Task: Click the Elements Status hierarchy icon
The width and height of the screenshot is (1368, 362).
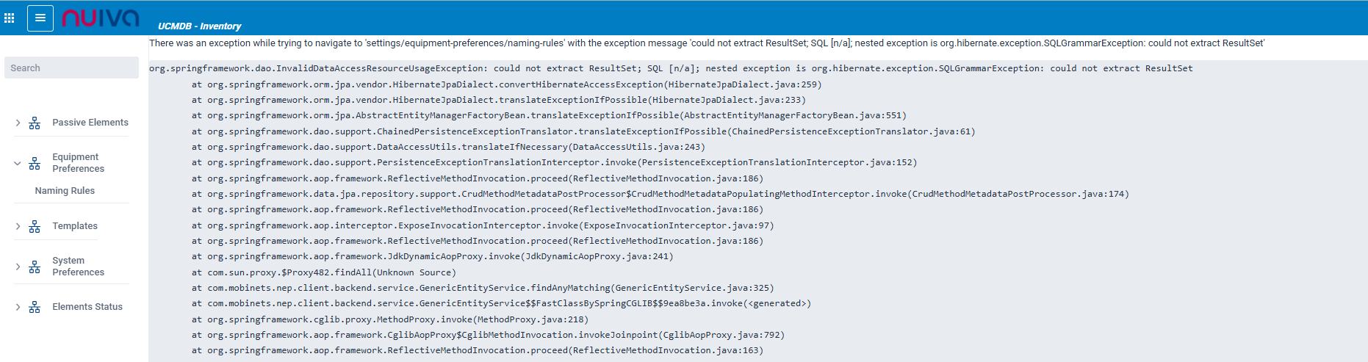Action: click(35, 308)
